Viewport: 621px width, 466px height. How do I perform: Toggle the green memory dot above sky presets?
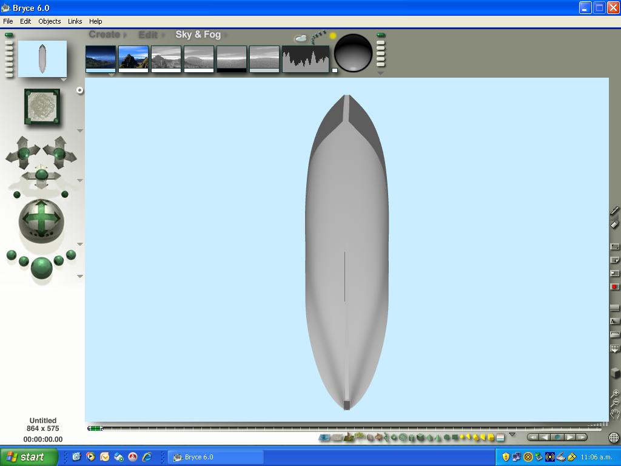(381, 35)
